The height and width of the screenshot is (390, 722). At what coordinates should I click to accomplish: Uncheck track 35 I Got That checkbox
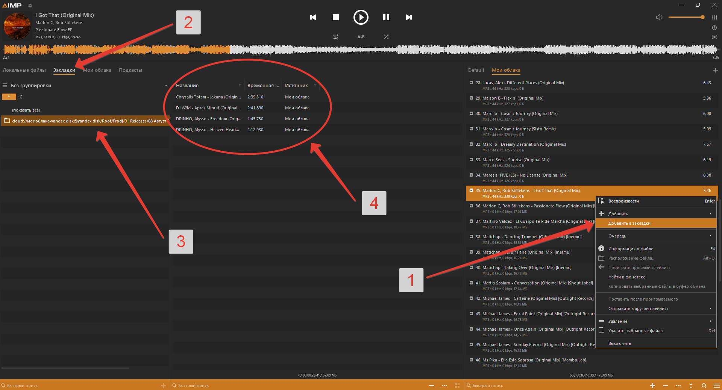472,190
